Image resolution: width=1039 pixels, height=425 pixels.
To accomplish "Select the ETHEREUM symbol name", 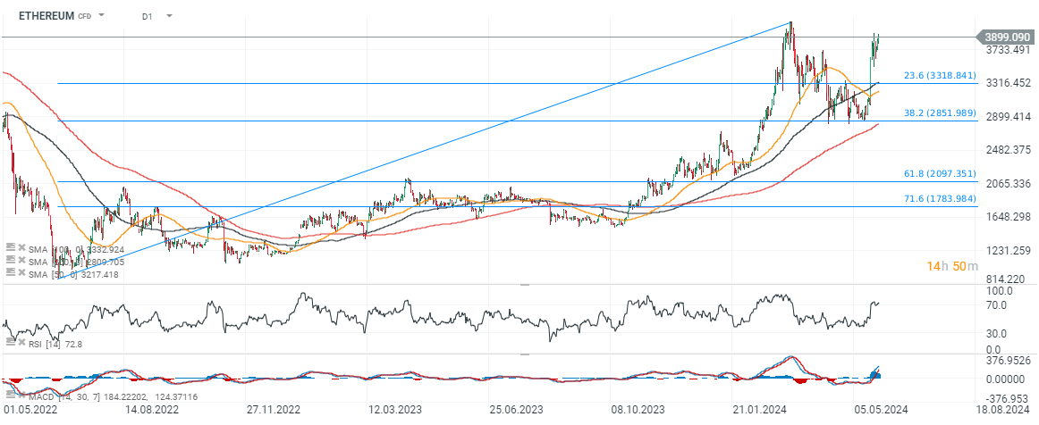I will pyautogui.click(x=46, y=15).
